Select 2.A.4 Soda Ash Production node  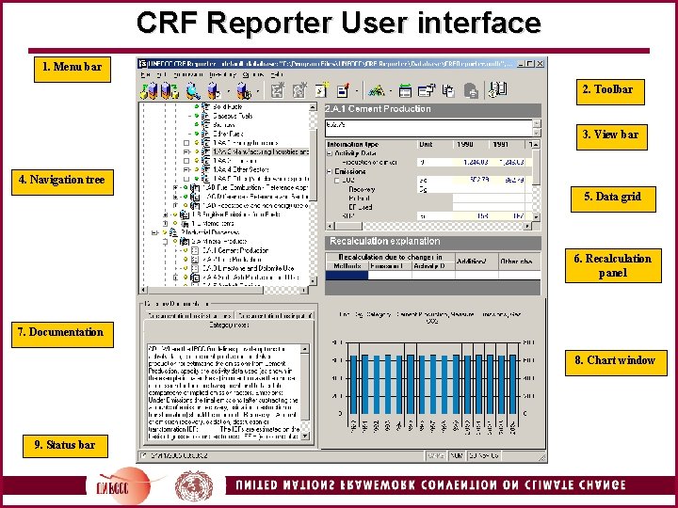(250, 278)
